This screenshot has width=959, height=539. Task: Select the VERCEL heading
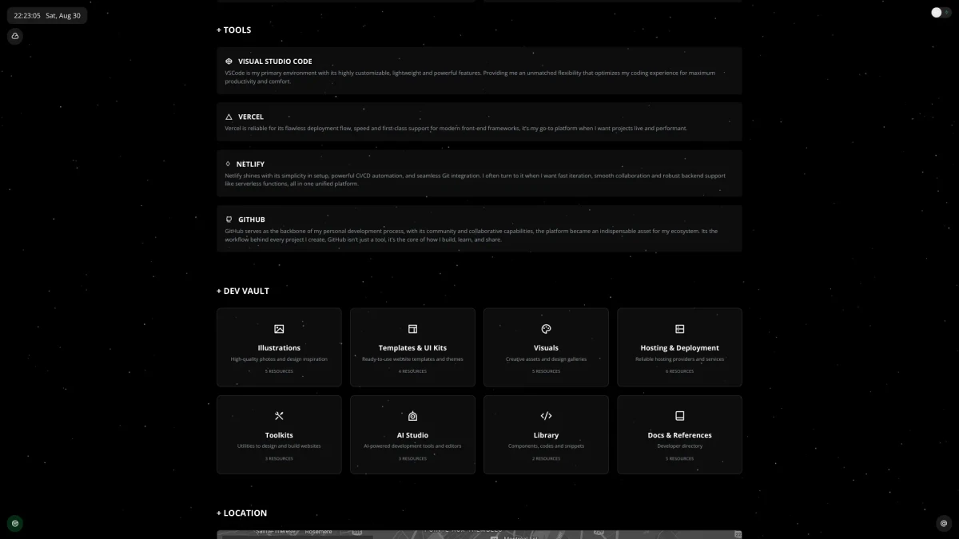[x=250, y=117]
